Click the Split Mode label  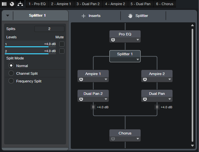[x=15, y=58]
